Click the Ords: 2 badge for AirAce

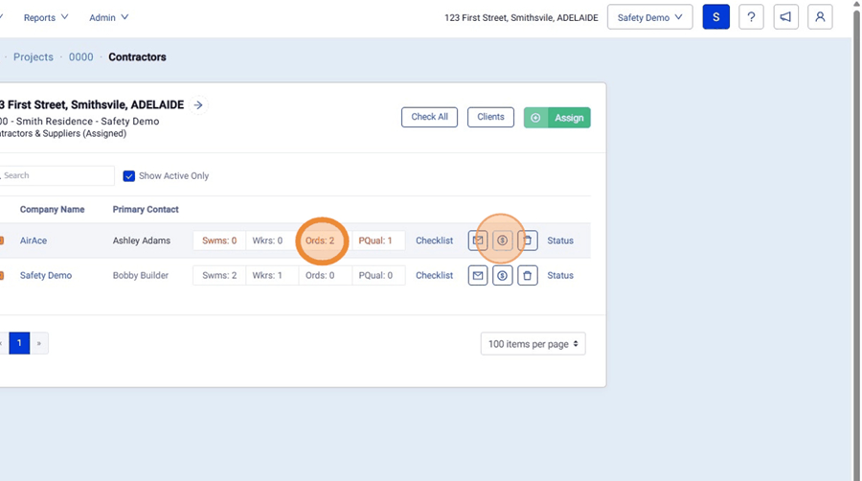tap(320, 240)
